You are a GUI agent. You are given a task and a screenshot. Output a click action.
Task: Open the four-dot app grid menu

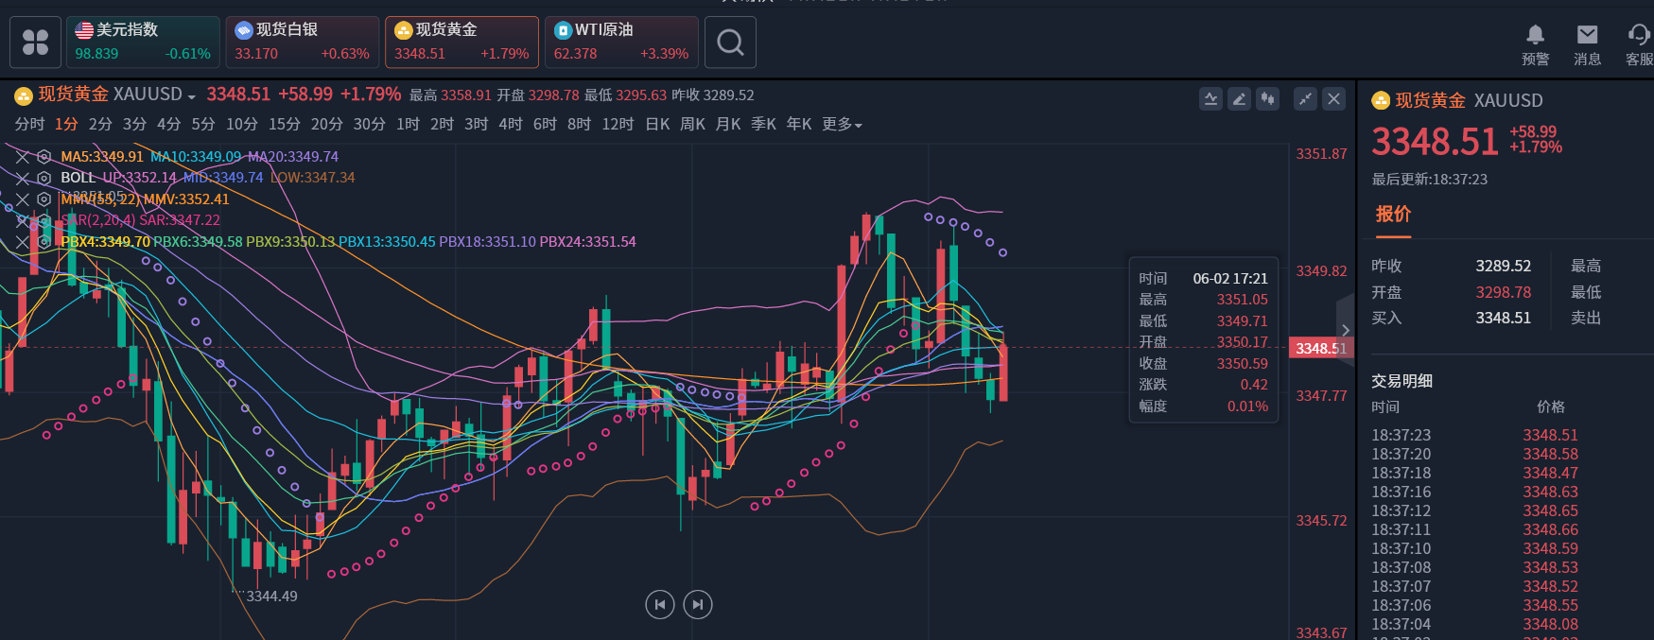36,42
